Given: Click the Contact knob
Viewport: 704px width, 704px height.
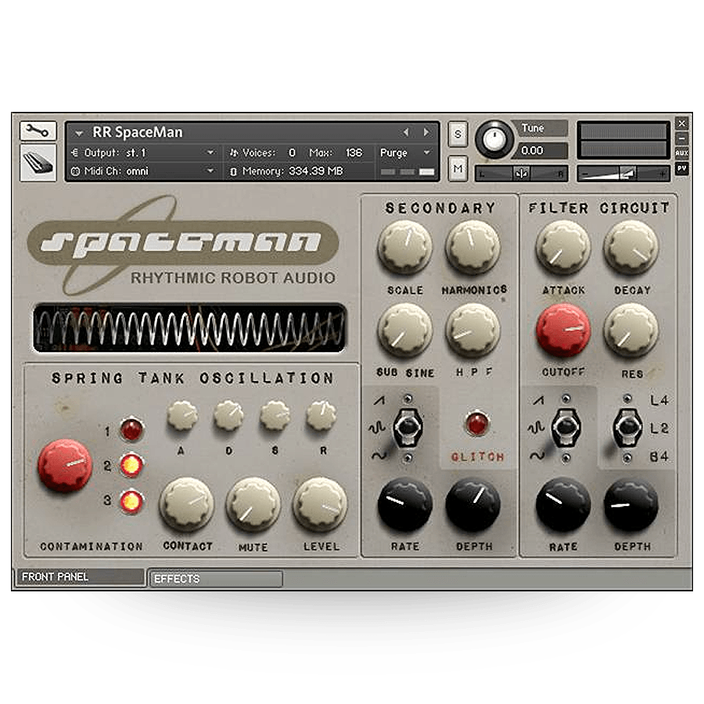Looking at the screenshot, I should [186, 505].
